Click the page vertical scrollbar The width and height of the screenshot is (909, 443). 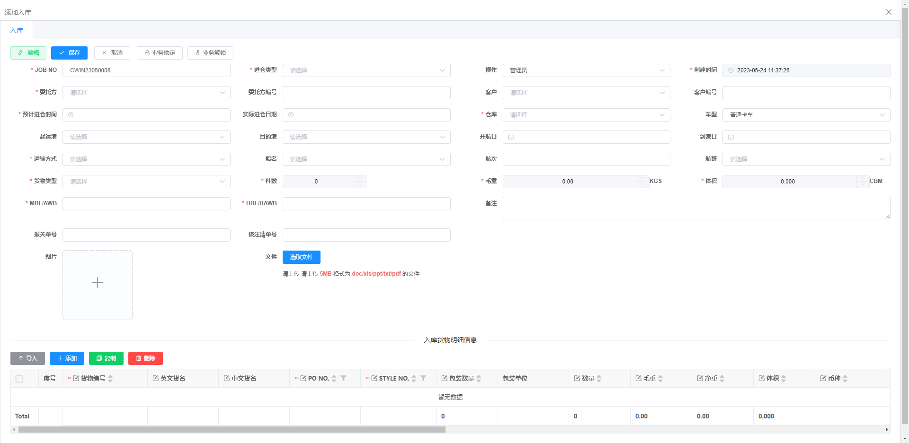click(905, 215)
